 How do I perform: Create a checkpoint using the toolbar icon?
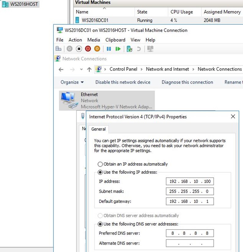pos(129,49)
